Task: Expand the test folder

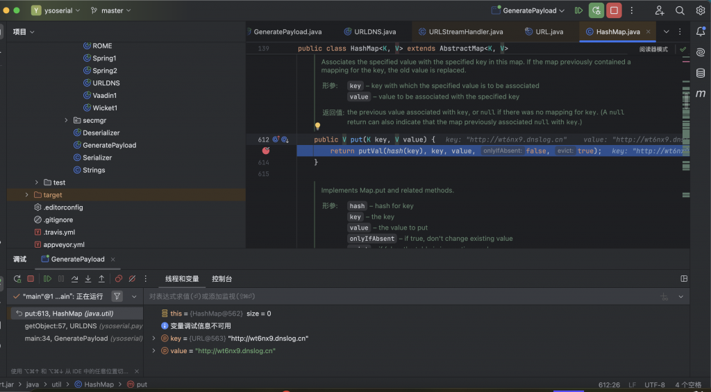Action: click(37, 182)
